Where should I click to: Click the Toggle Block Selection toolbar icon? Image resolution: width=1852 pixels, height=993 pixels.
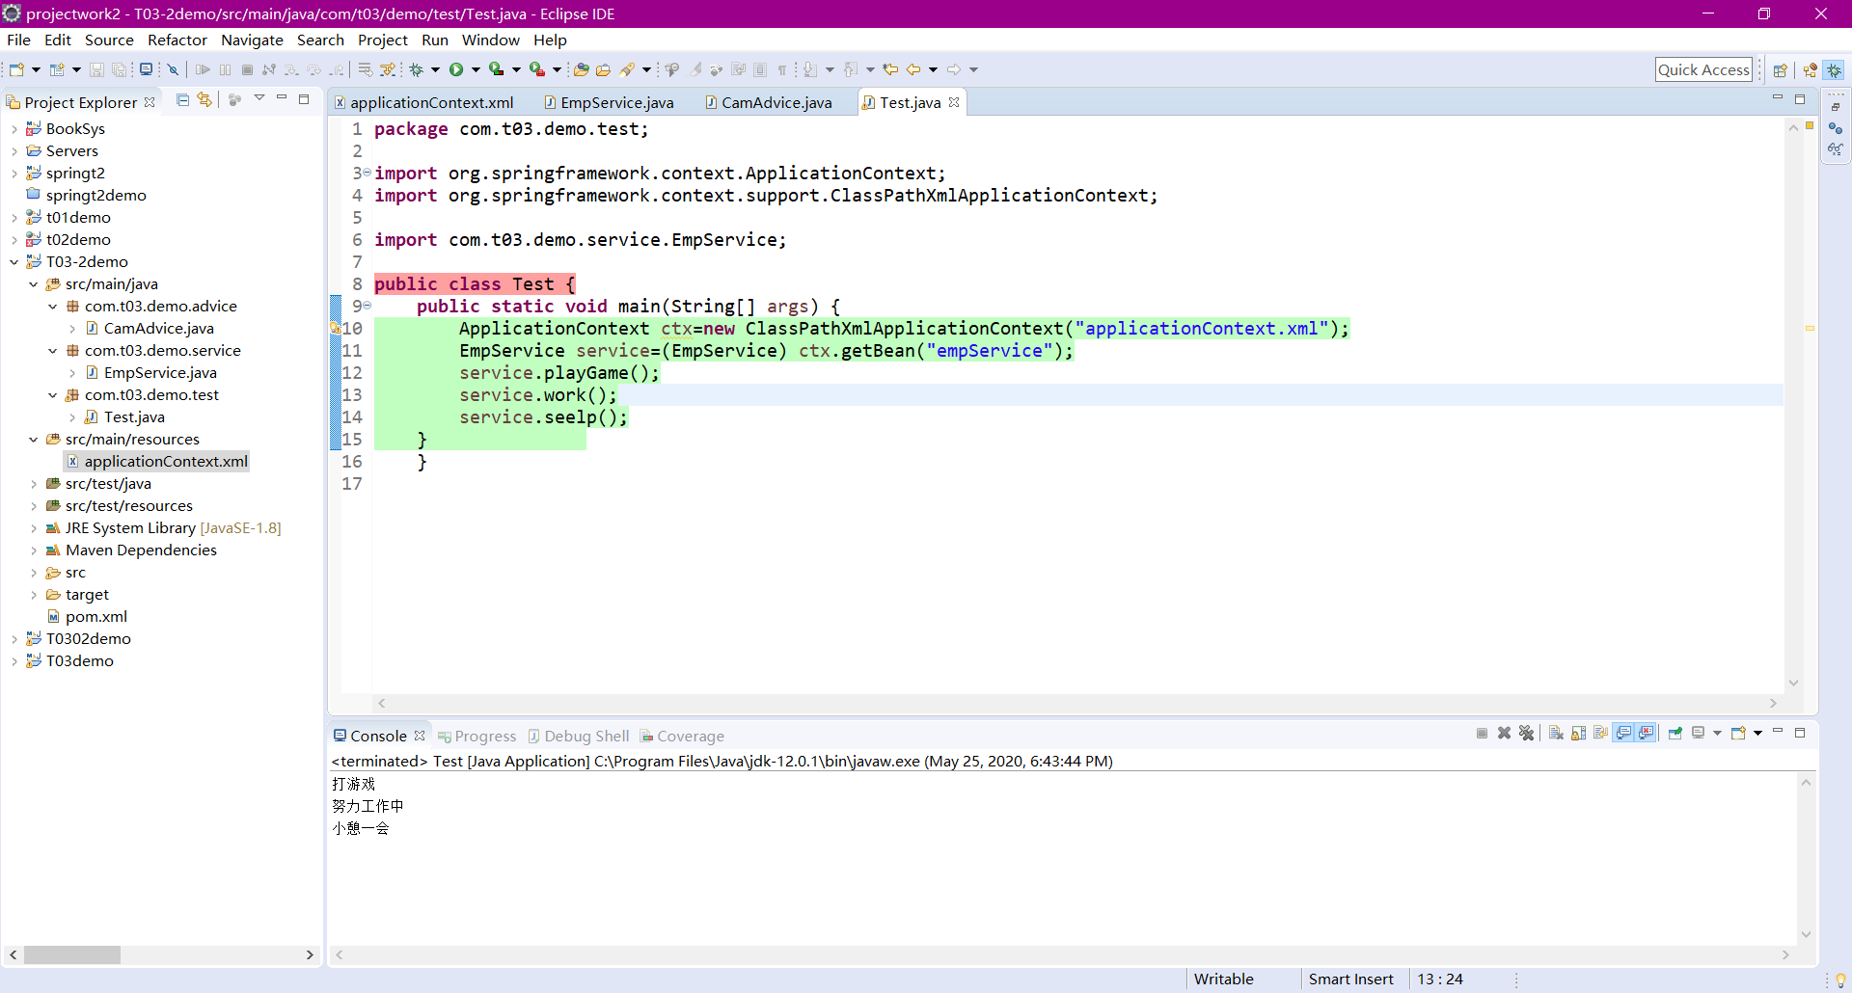tap(760, 69)
